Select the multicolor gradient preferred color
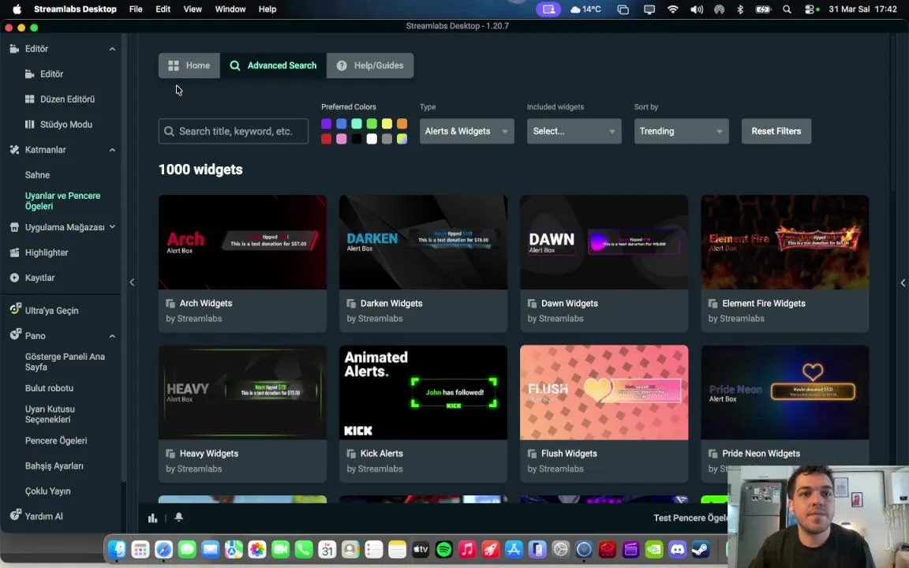 pos(402,139)
